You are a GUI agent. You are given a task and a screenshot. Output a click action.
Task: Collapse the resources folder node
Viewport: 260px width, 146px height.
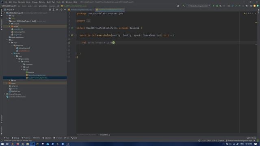coord(12,45)
